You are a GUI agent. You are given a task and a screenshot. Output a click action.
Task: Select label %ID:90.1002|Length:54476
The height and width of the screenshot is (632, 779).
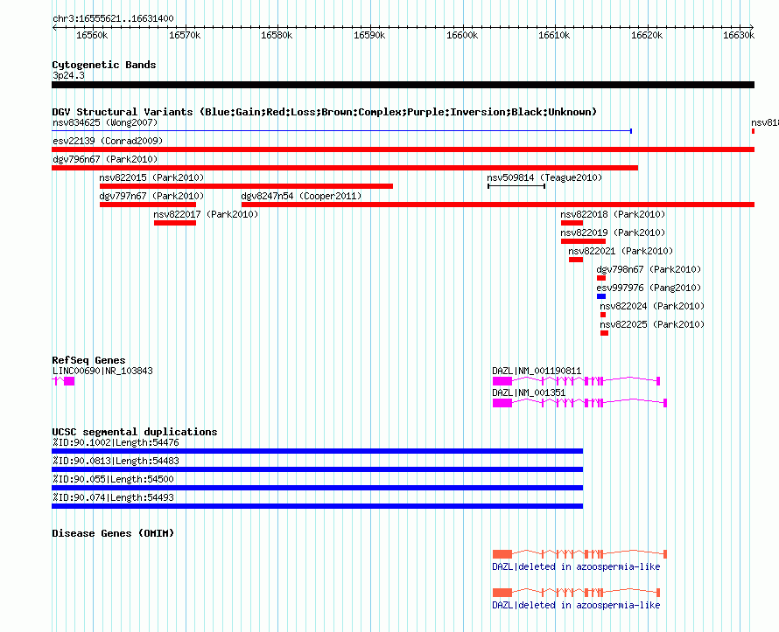116,442
